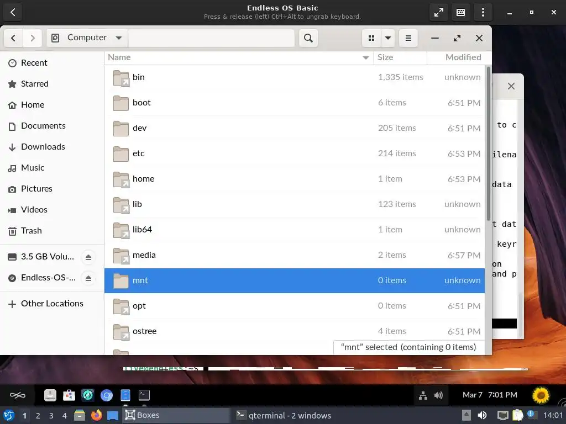Click the location path bar field
The height and width of the screenshot is (424, 566).
point(211,38)
